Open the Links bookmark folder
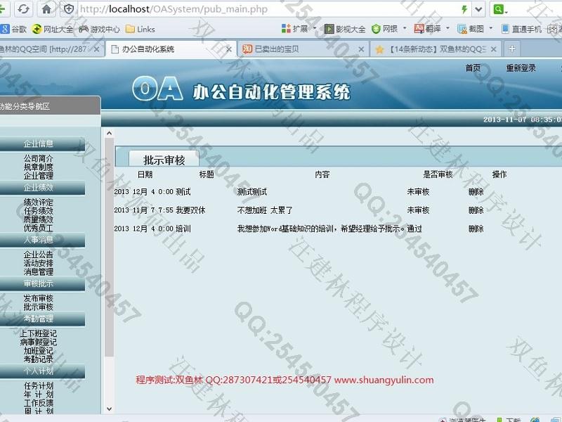 coord(140,29)
